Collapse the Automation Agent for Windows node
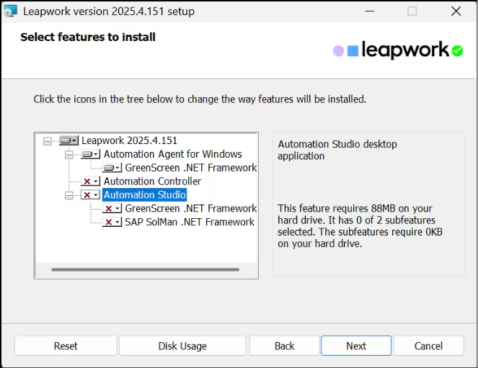478x368 pixels. coord(69,155)
